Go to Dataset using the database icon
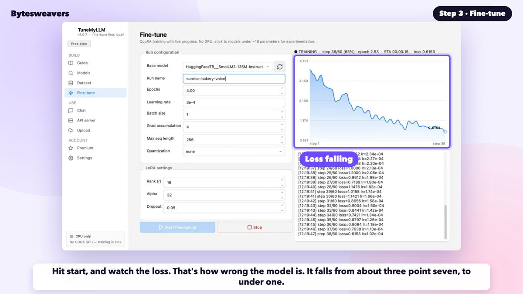The width and height of the screenshot is (523, 294). [71, 83]
